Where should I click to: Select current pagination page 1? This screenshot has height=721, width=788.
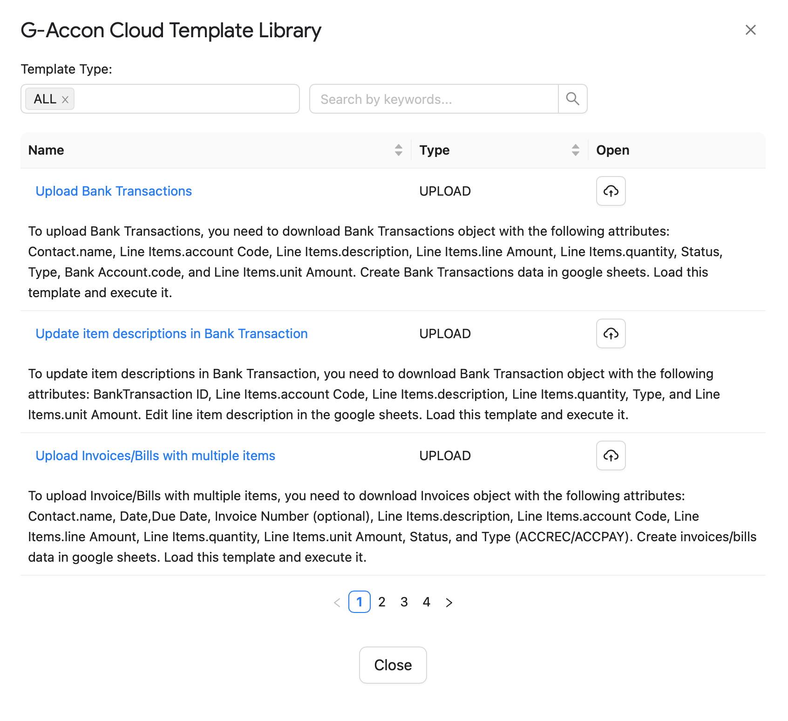(x=360, y=602)
